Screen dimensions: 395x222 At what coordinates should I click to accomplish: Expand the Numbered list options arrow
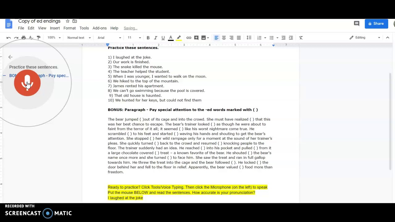265,38
